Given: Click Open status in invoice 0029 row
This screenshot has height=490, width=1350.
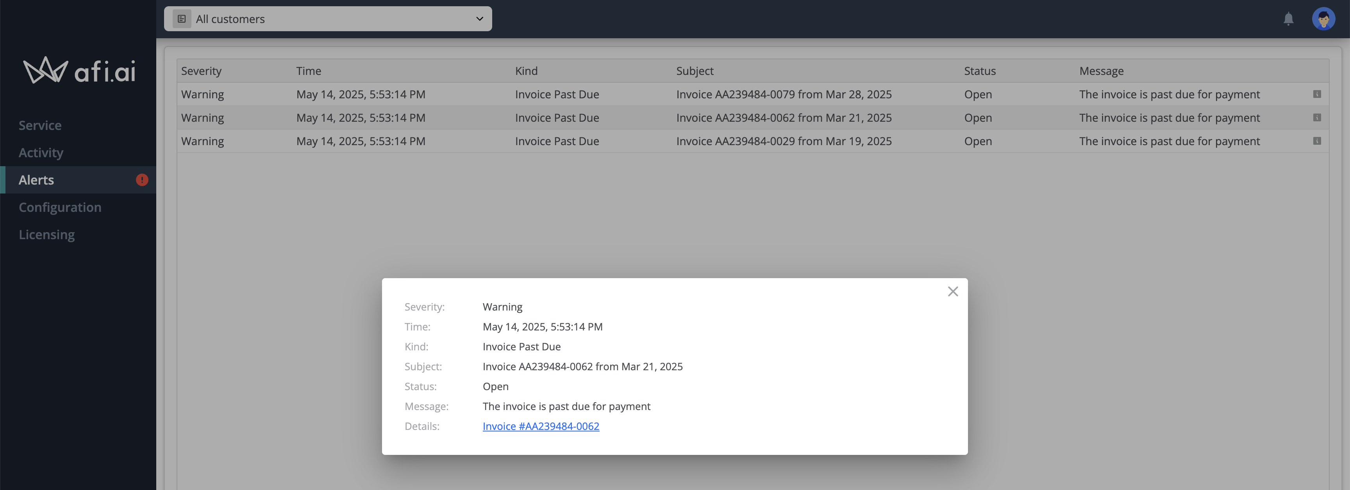Looking at the screenshot, I should (x=977, y=141).
